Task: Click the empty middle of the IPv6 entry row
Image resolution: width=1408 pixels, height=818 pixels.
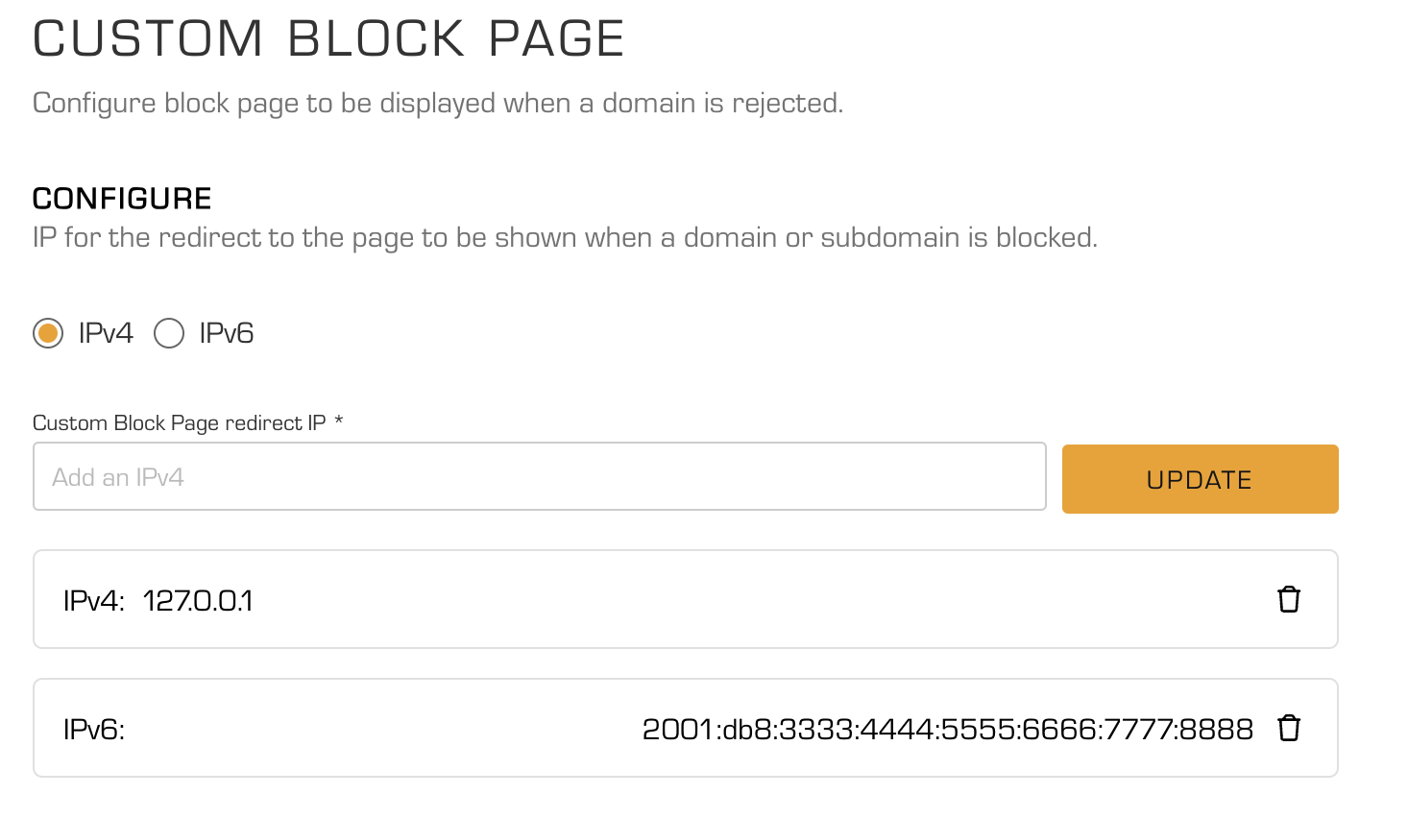Action: point(384,729)
